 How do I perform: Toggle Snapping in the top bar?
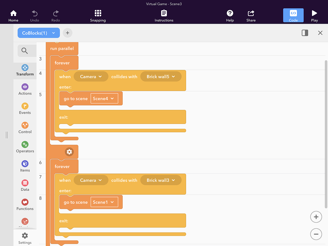(98, 16)
